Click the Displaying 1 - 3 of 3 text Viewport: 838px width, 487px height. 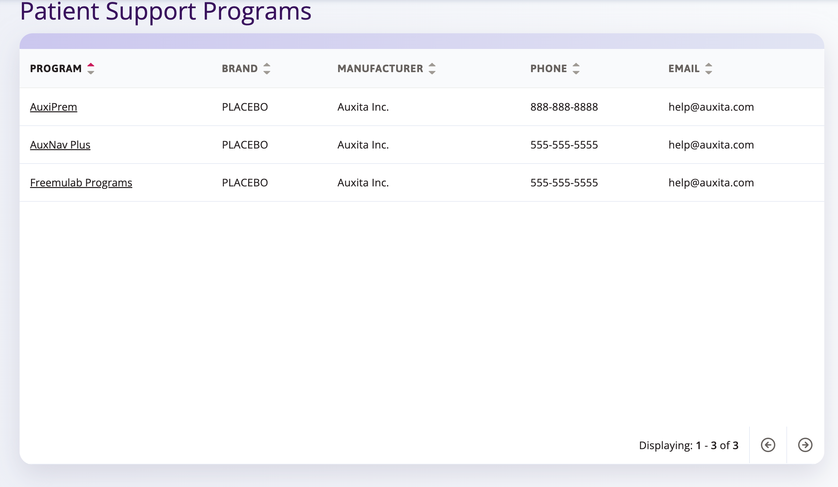tap(688, 445)
